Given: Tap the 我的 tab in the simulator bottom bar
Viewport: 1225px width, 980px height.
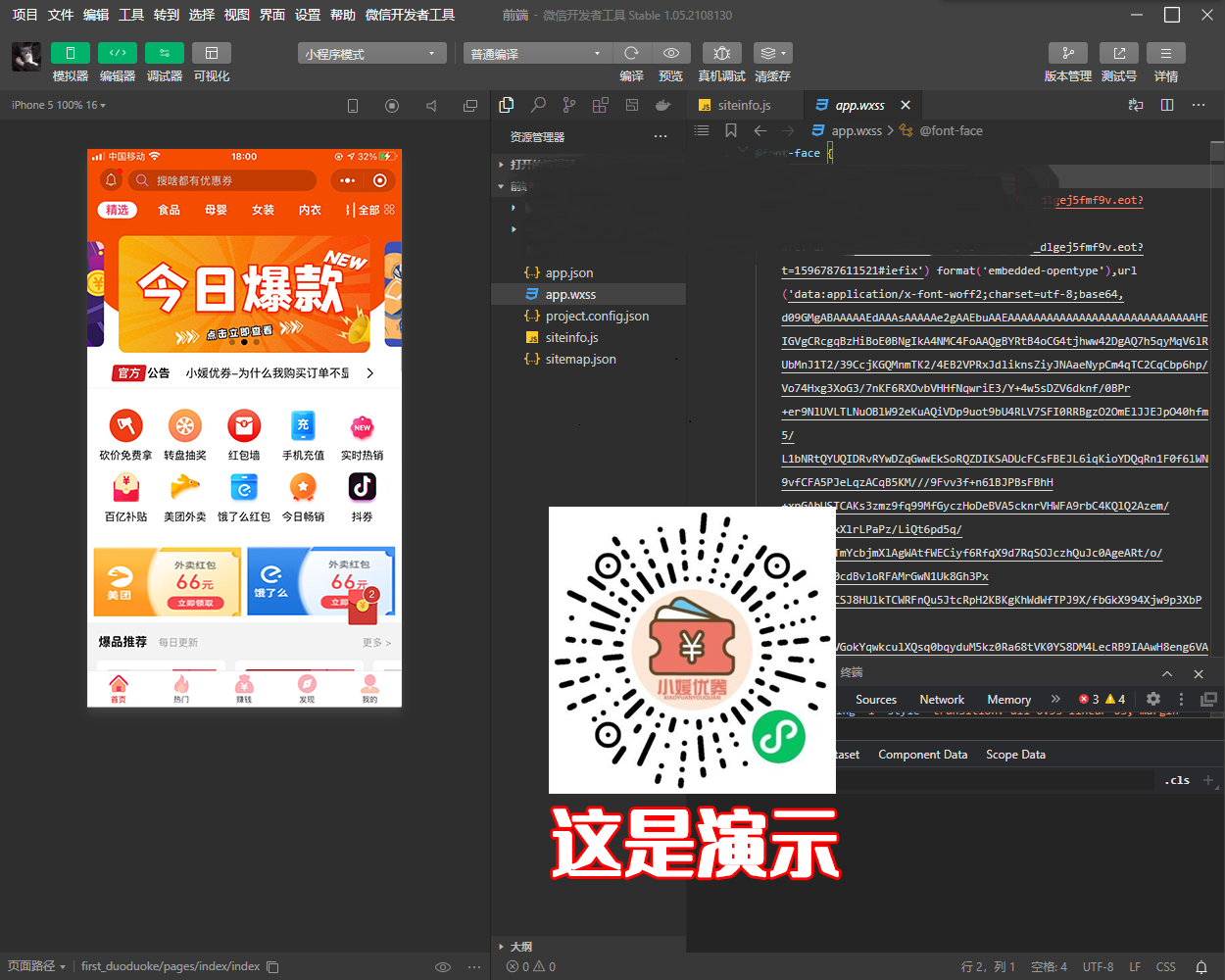Looking at the screenshot, I should (369, 689).
